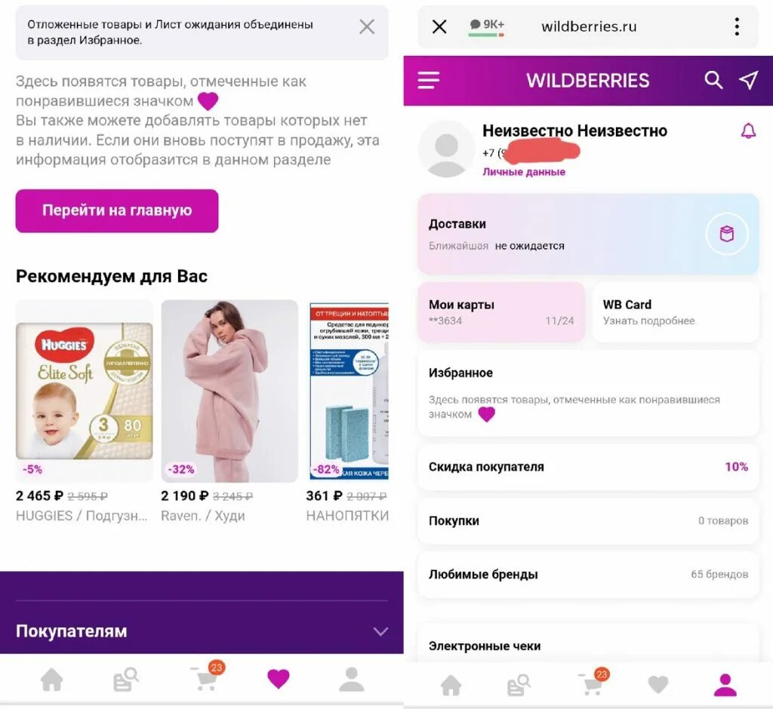Viewport: 773px width, 709px height.
Task: Open the location arrow icon in the header
Action: coord(748,80)
